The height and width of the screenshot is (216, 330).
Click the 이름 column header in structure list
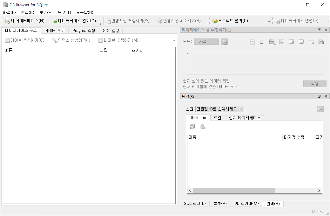click(x=51, y=50)
